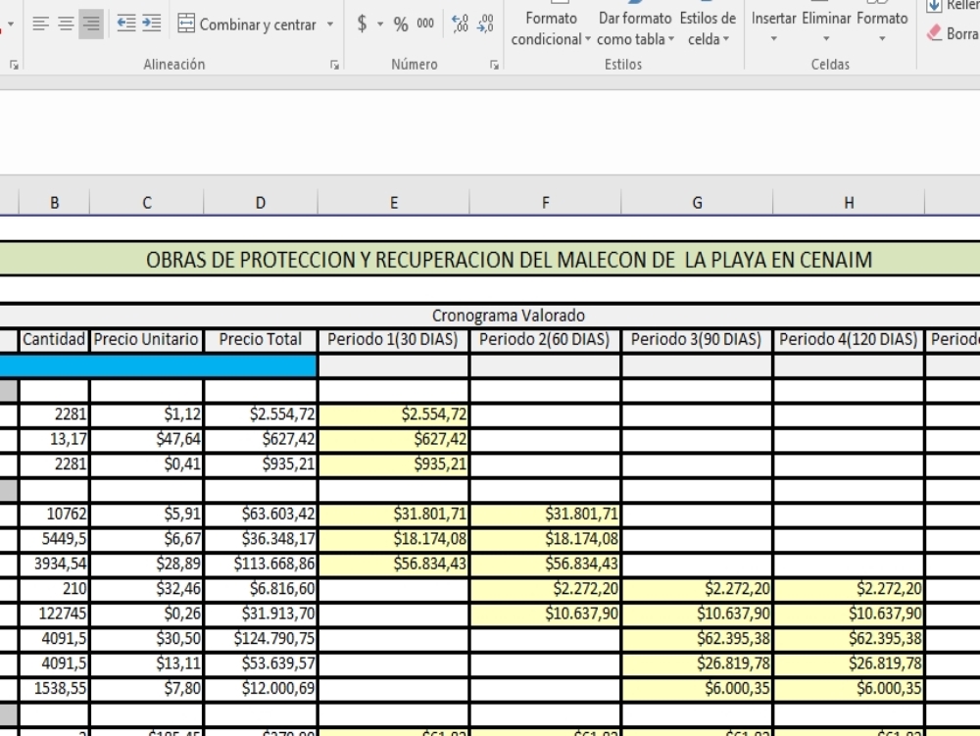Select the quantity cell 13,17
The image size is (980, 736).
point(54,440)
